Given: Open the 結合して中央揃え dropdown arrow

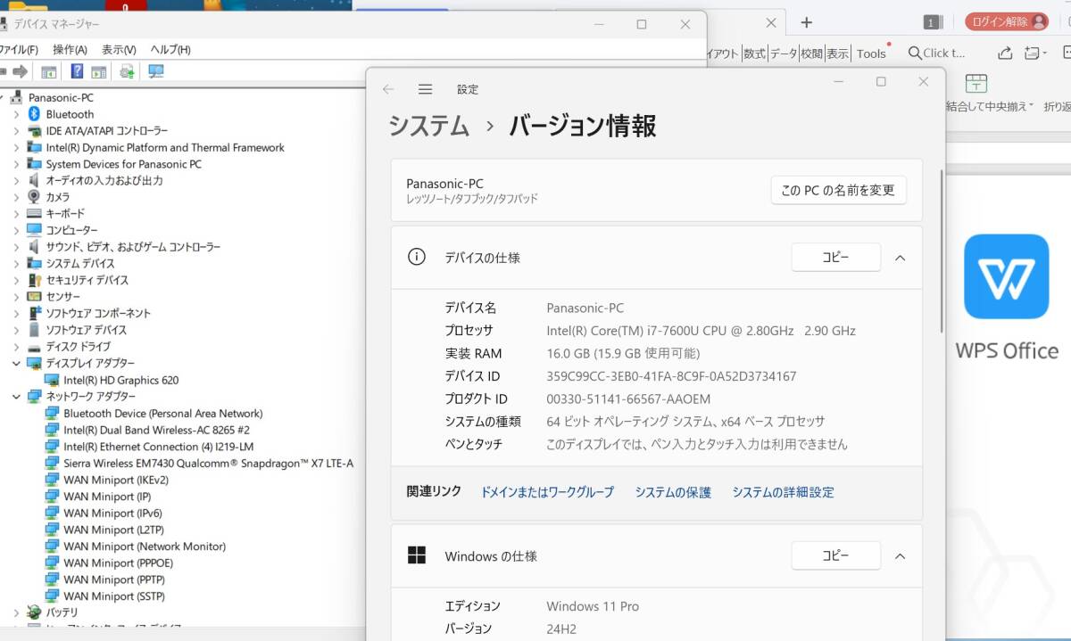Looking at the screenshot, I should [1032, 106].
